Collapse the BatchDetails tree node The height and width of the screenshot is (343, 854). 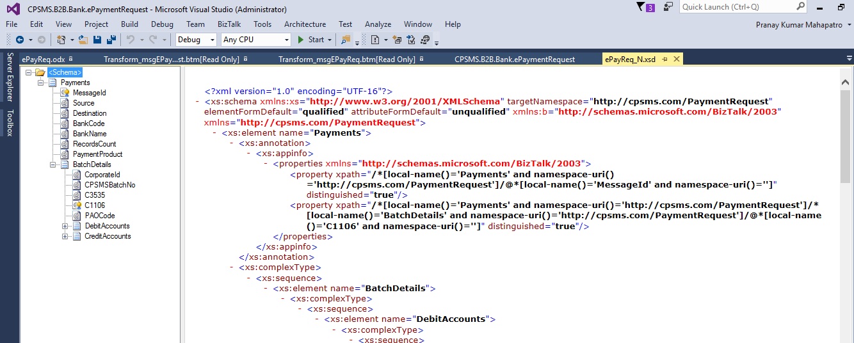pos(53,164)
